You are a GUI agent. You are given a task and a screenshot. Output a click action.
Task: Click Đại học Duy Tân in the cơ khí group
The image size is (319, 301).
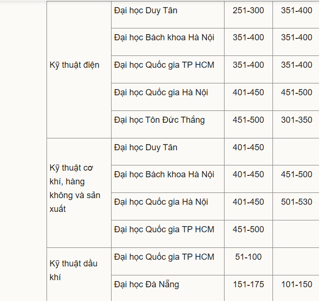tap(146, 147)
